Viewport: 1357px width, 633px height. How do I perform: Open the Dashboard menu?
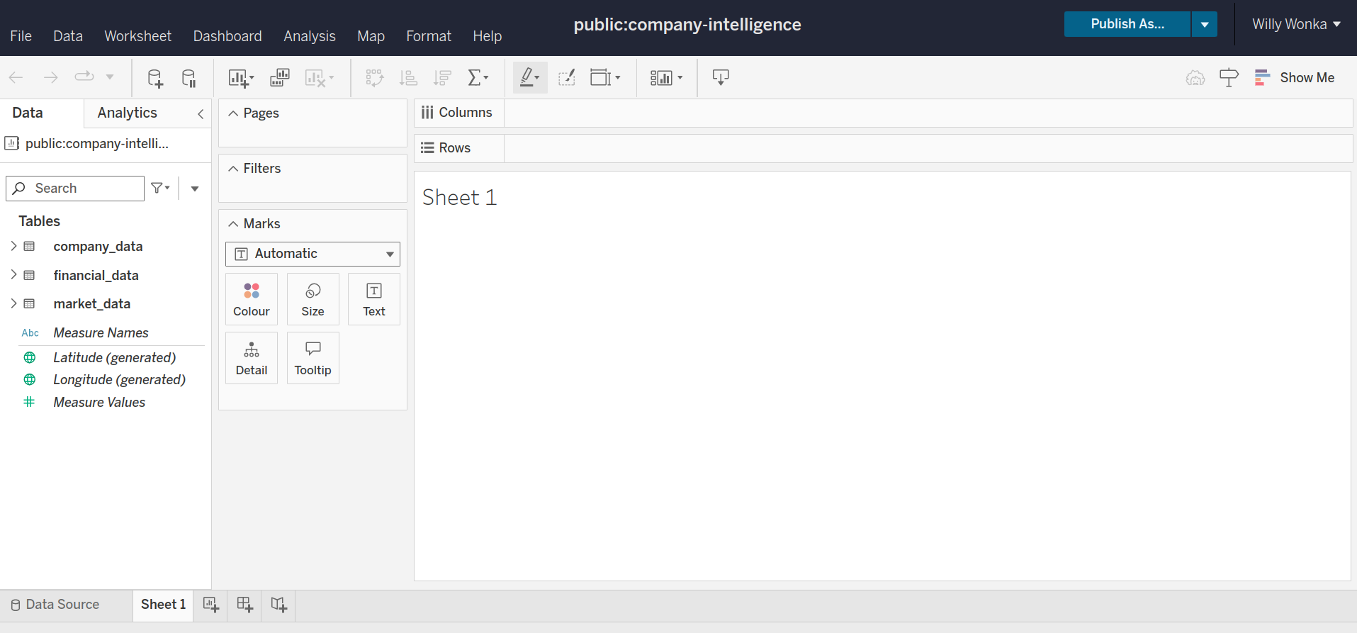pos(227,36)
